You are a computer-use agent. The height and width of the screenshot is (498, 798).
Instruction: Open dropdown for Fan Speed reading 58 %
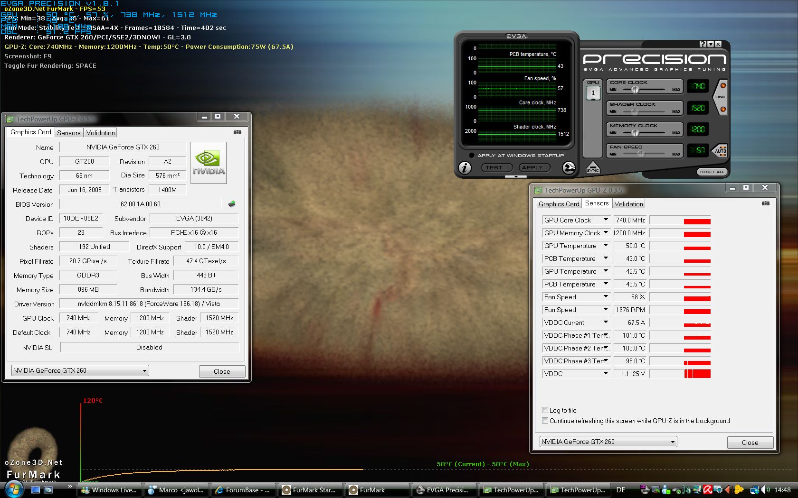click(x=606, y=296)
